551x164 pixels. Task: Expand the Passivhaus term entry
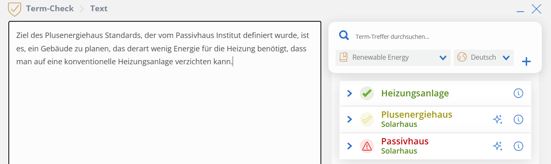pyautogui.click(x=350, y=146)
